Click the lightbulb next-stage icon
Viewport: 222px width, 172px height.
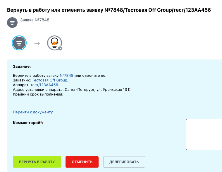pos(54,43)
